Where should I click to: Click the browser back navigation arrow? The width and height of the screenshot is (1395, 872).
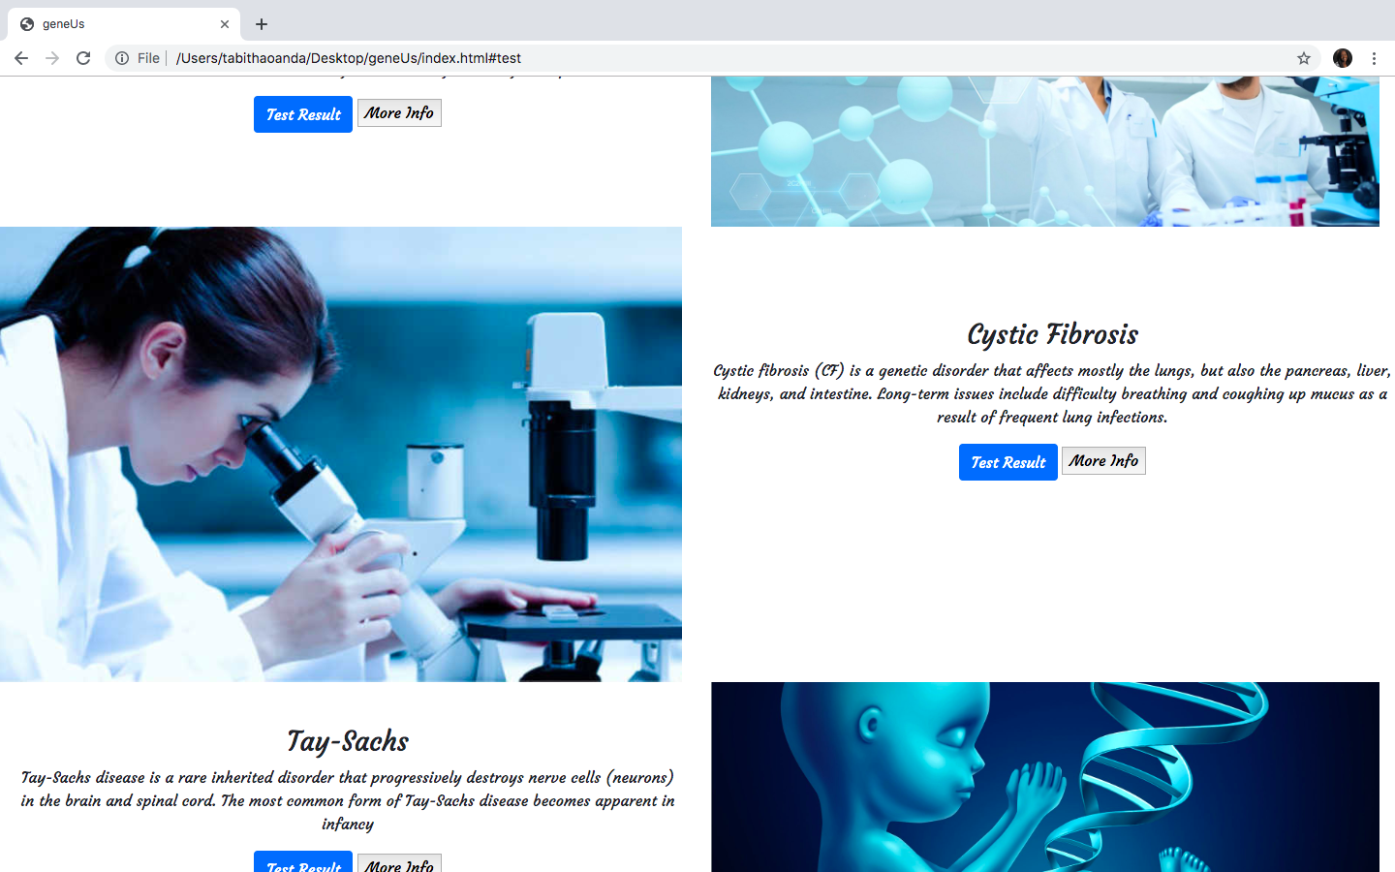pyautogui.click(x=21, y=58)
